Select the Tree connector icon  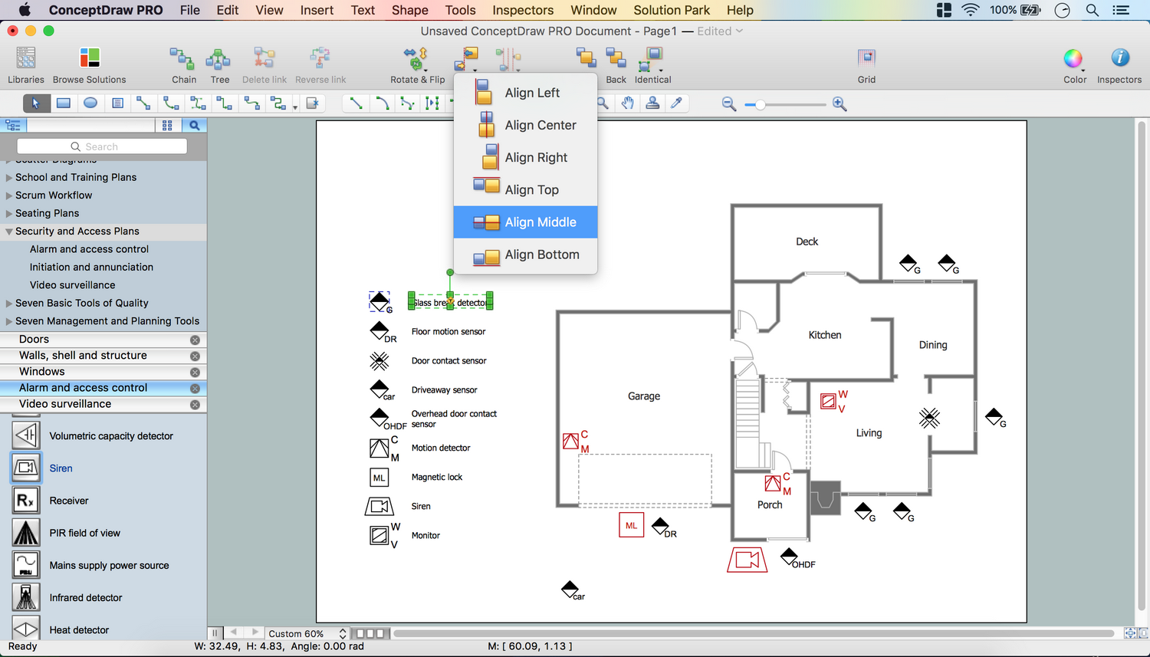click(x=219, y=60)
